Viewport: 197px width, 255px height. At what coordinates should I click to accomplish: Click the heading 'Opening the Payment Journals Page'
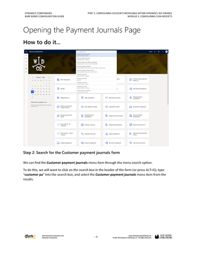tap(82, 30)
